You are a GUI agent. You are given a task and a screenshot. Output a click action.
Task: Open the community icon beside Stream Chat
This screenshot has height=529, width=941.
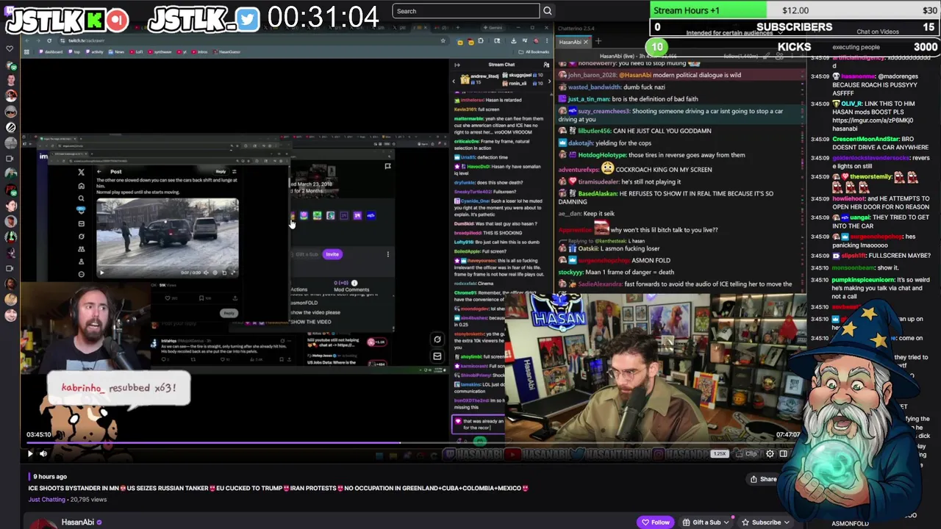pos(545,65)
